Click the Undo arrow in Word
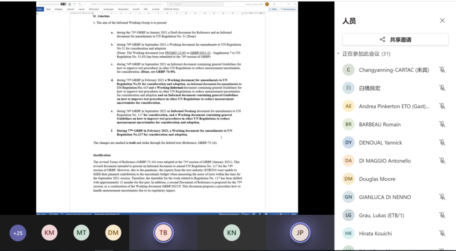The image size is (456, 251). click(x=74, y=4)
